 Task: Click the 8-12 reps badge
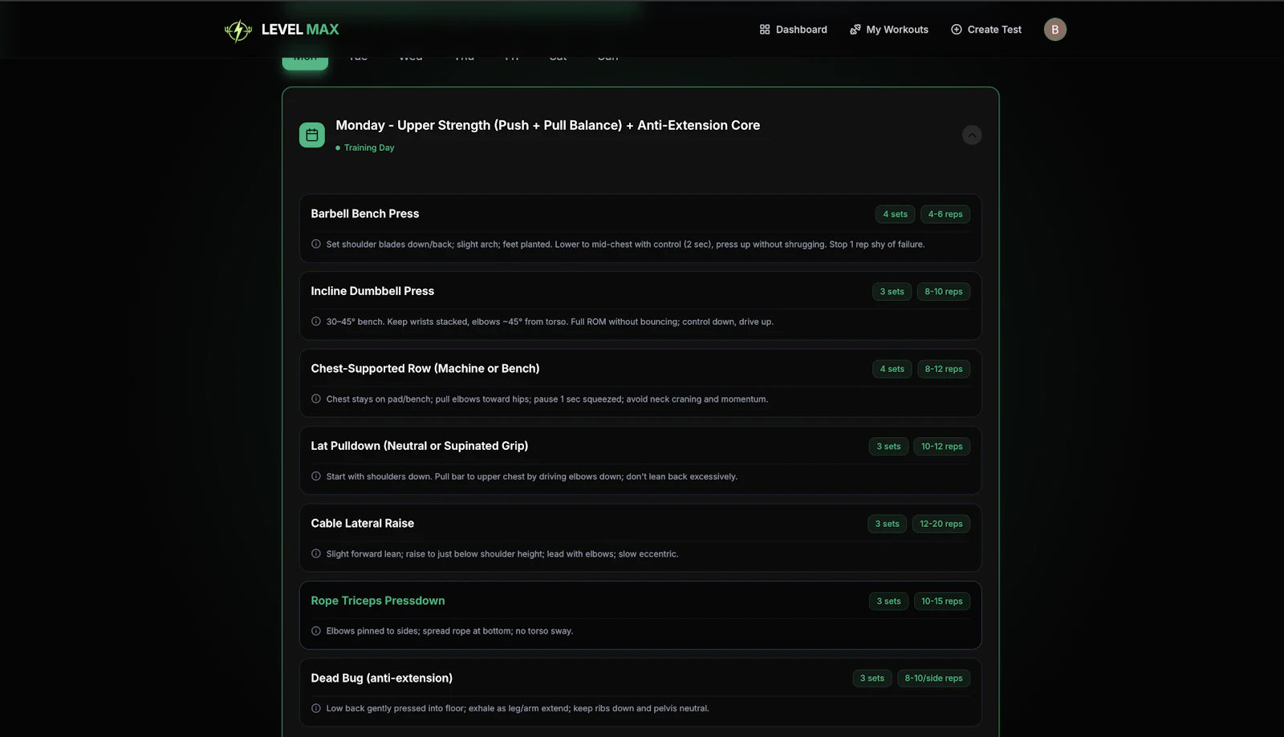(944, 369)
